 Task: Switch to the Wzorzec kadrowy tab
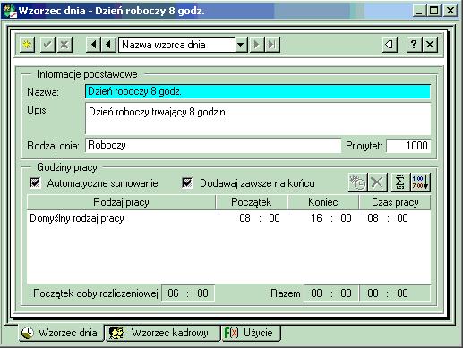point(162,333)
